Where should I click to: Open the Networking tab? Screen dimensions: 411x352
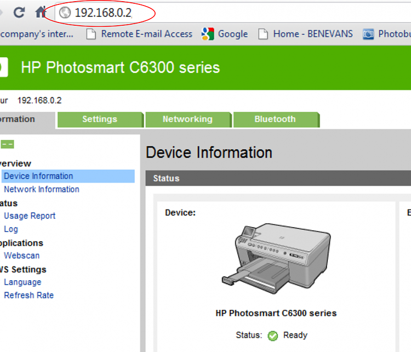click(x=187, y=120)
